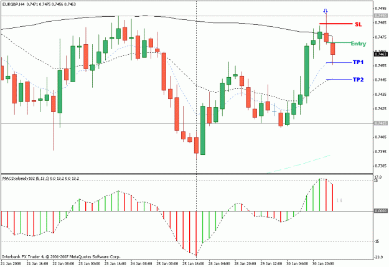
Task: Click the 28 Jan 04:00 time label
Action: tap(219, 263)
